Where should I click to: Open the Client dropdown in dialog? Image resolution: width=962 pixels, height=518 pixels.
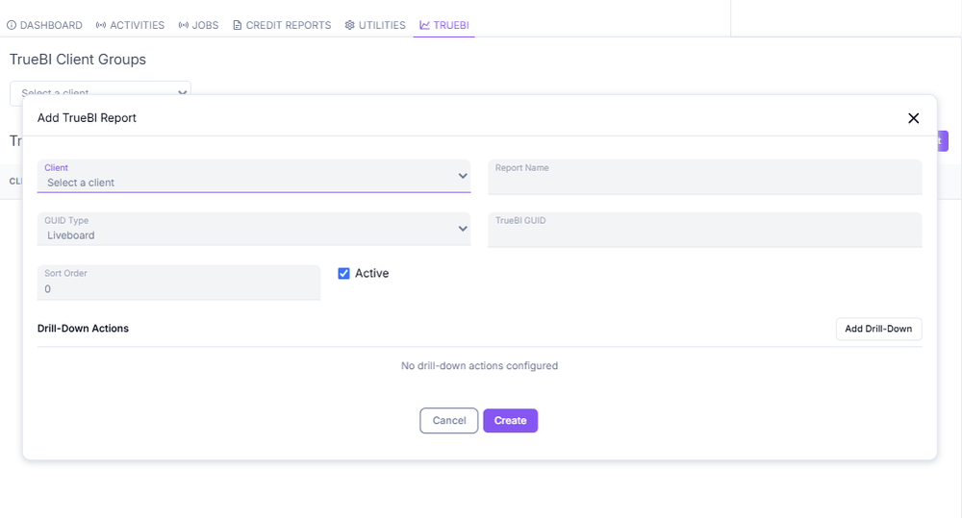(x=254, y=176)
